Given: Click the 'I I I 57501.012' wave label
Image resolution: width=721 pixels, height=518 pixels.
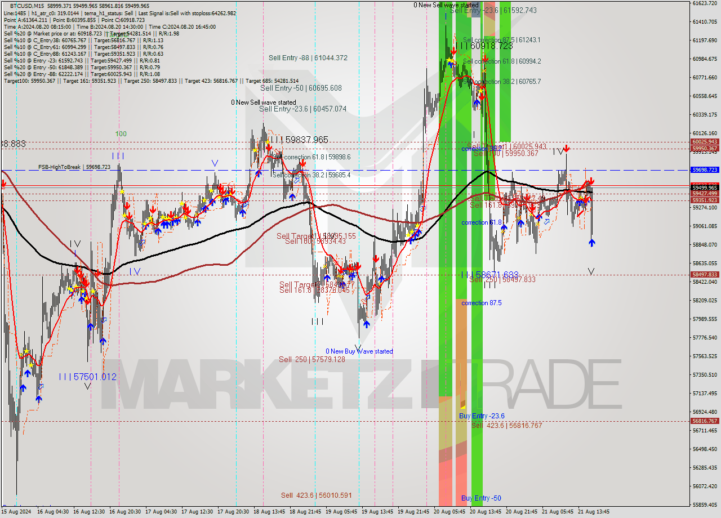Looking at the screenshot, I should pos(88,377).
